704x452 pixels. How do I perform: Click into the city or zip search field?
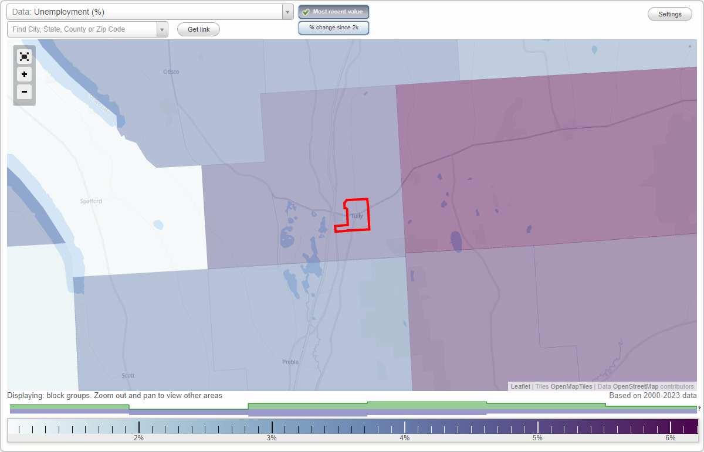coord(82,29)
